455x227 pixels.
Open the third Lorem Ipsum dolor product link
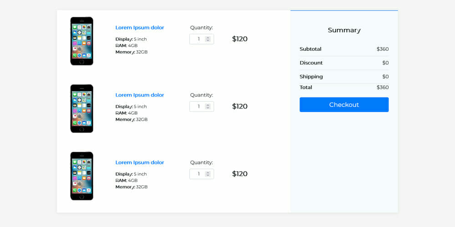point(139,163)
